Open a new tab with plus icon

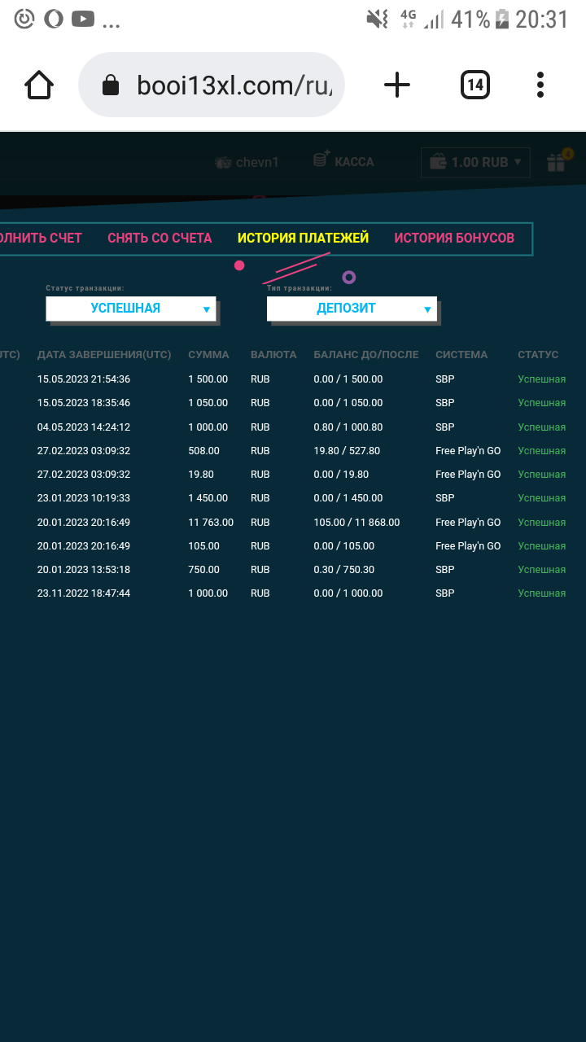(397, 85)
